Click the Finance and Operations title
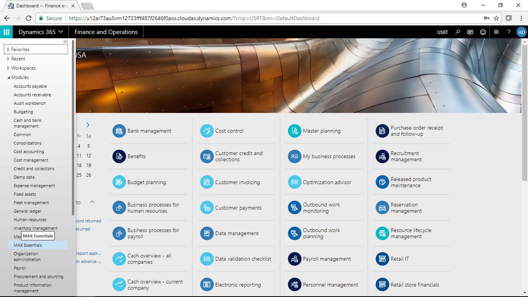Image resolution: width=528 pixels, height=297 pixels. click(x=106, y=32)
